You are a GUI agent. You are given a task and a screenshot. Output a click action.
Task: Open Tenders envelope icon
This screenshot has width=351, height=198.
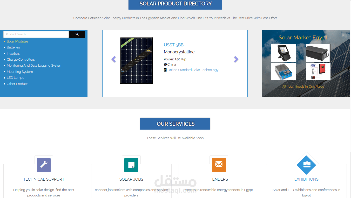pos(219,165)
